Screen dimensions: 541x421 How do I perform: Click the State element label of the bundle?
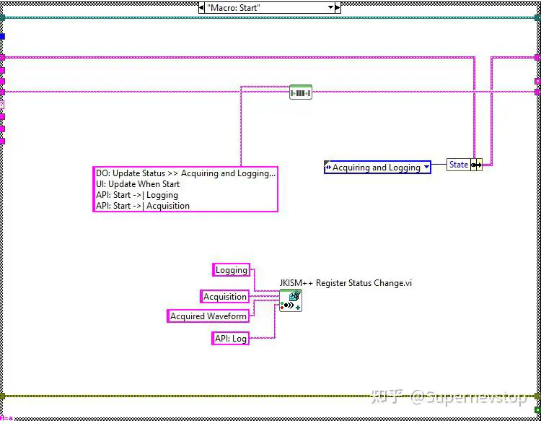[x=459, y=165]
